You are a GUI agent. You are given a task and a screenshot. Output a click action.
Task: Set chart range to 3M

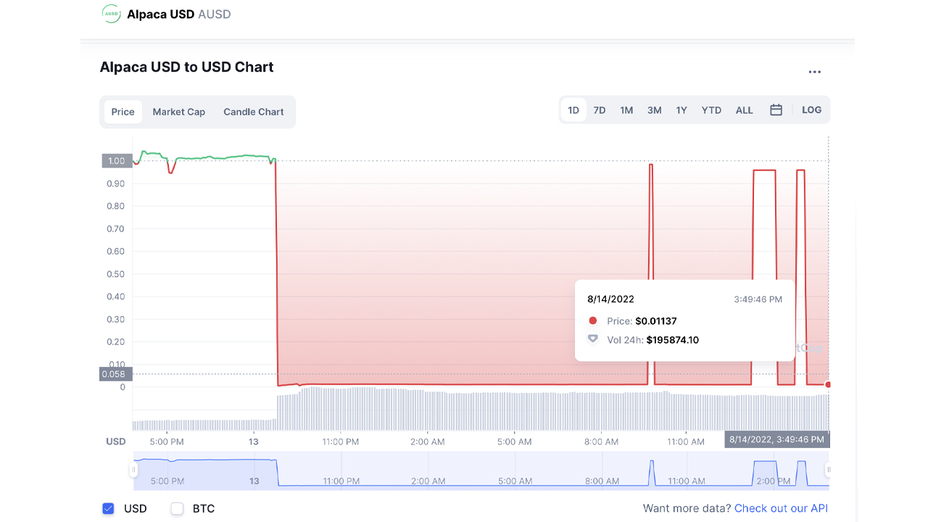coord(654,110)
